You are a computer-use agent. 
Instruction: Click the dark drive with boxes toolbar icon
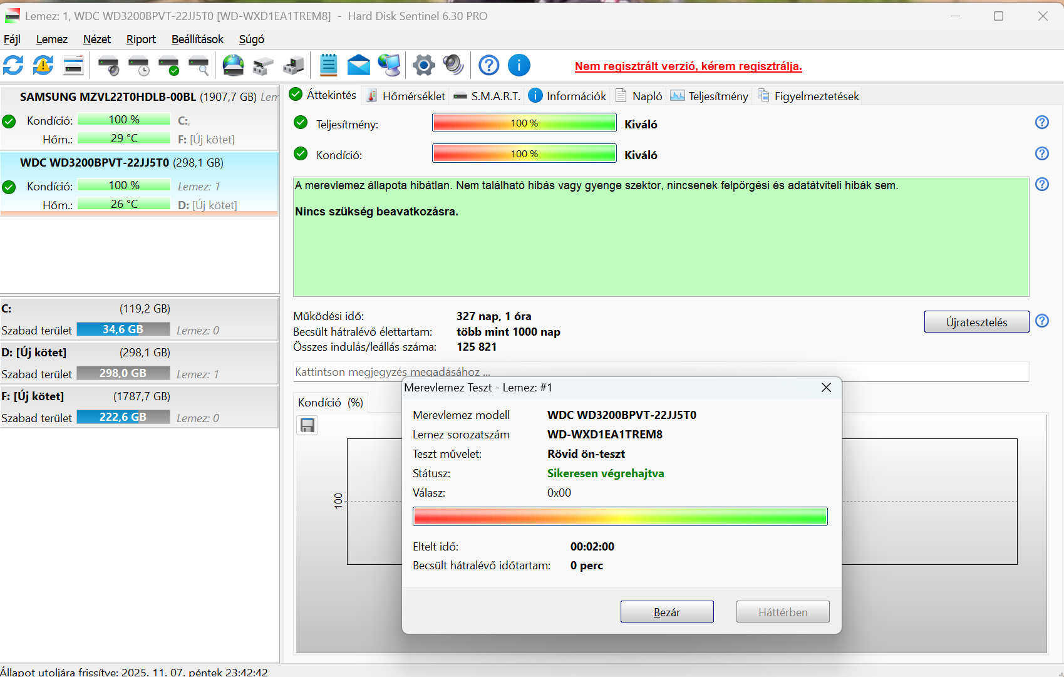(294, 65)
